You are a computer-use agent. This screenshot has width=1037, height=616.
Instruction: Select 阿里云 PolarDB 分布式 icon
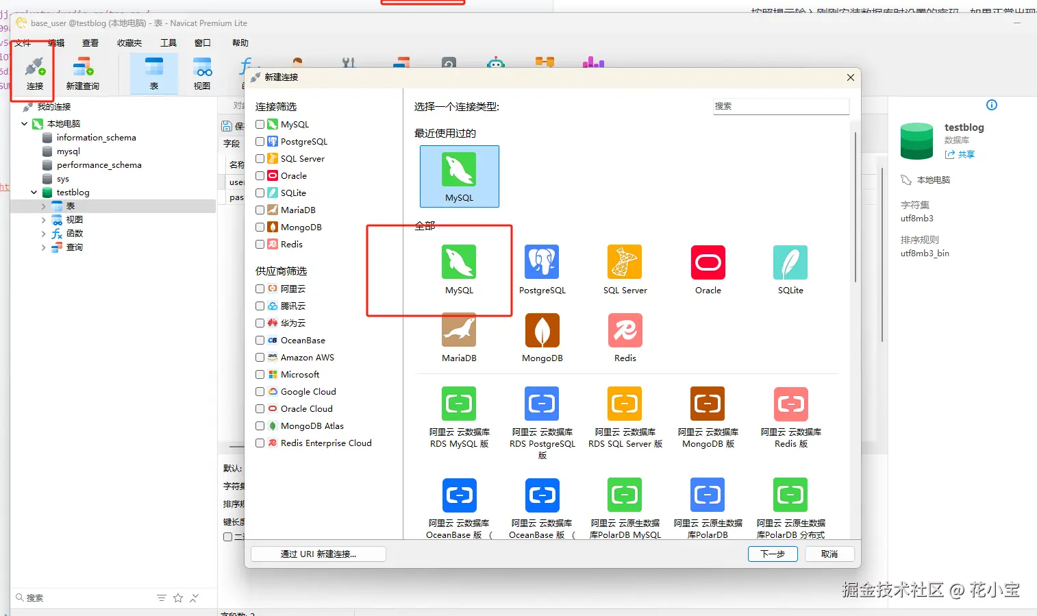[x=790, y=495]
